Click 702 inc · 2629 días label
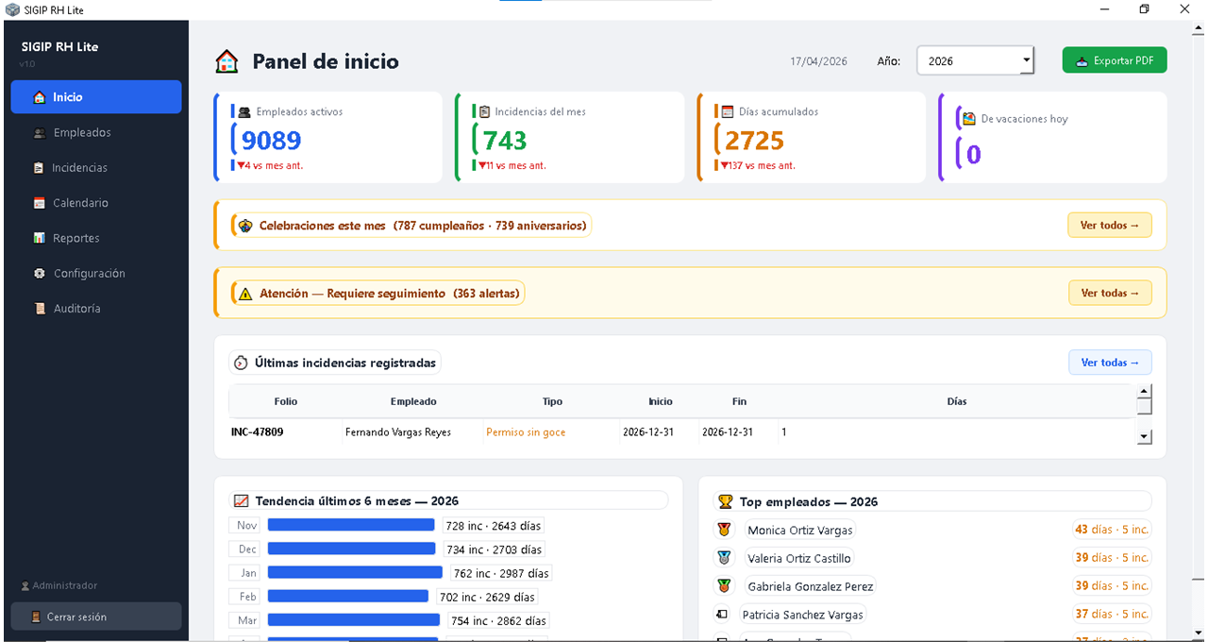1208x642 pixels. [487, 597]
